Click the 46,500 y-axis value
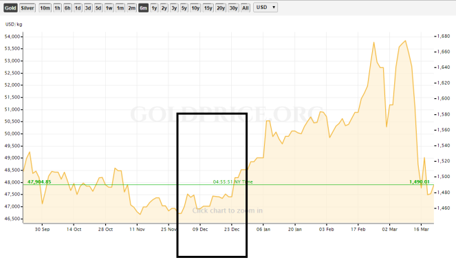This screenshot has height=262, width=456. click(12, 219)
